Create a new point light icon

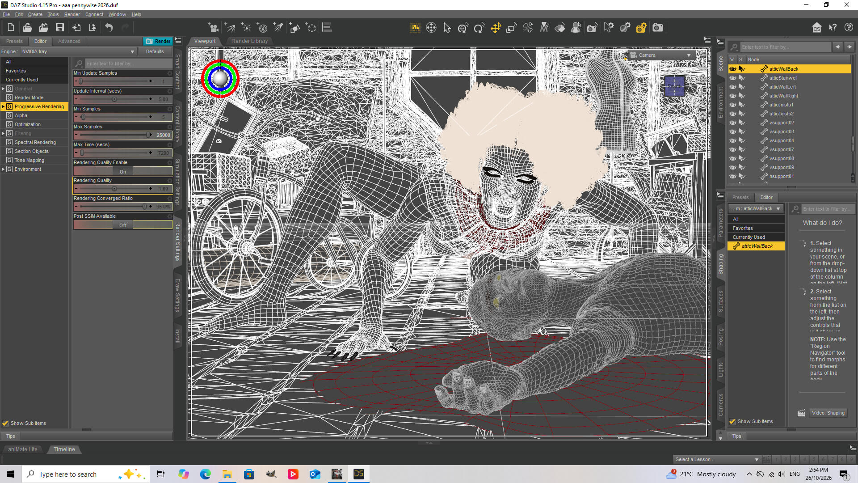tap(246, 28)
